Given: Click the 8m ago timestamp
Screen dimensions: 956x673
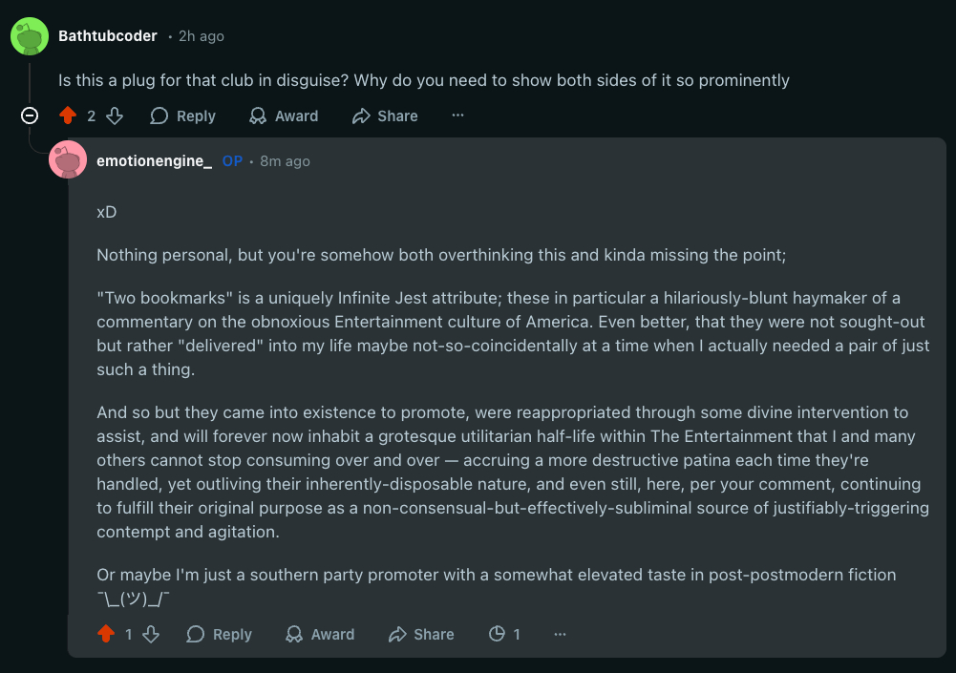Looking at the screenshot, I should click(x=285, y=161).
